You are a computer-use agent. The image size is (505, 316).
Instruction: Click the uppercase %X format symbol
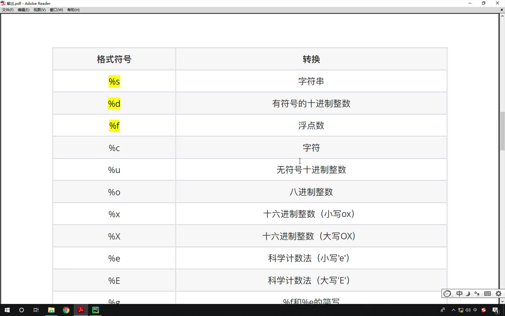[x=114, y=237]
